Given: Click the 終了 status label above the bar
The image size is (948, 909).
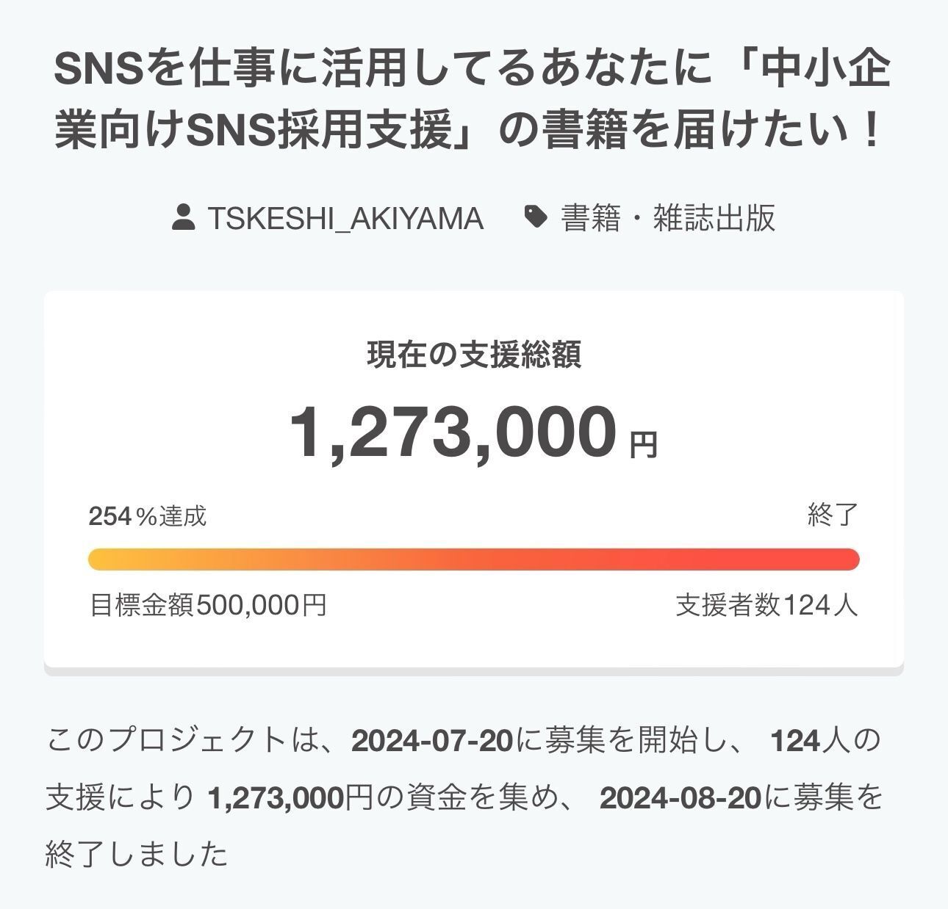Looking at the screenshot, I should (833, 515).
